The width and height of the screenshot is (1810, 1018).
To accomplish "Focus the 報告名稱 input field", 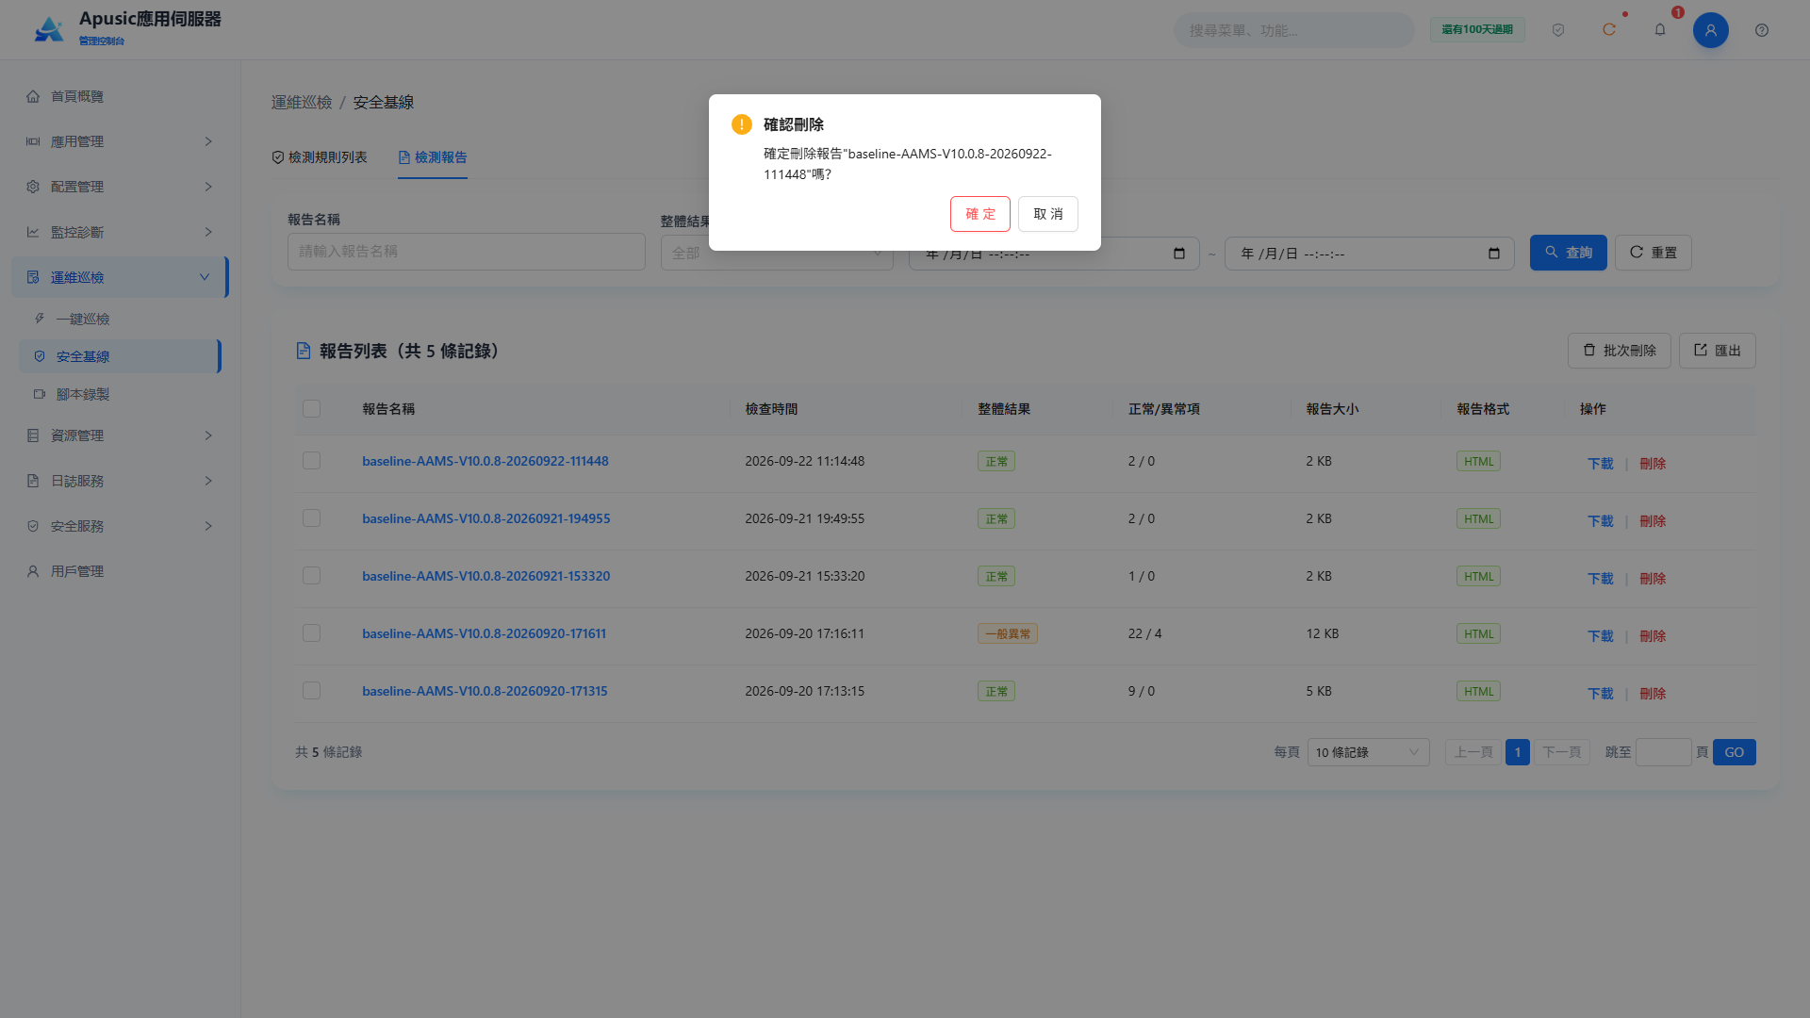I will (467, 252).
